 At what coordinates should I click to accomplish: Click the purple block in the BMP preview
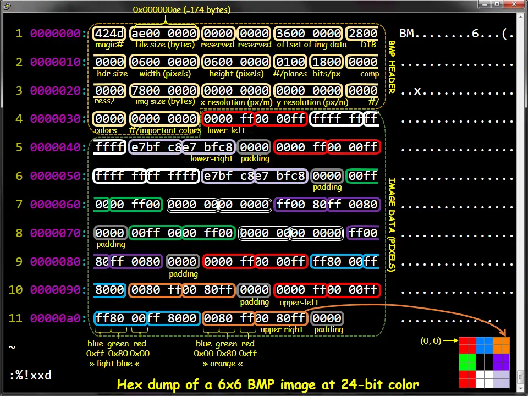(502, 362)
